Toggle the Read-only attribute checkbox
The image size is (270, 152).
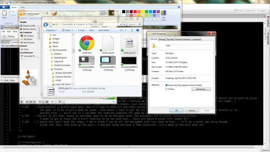[167, 85]
